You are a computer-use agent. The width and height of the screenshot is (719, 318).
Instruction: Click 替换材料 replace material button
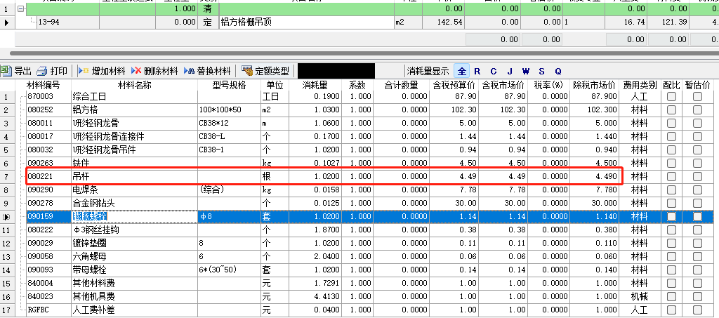(x=207, y=71)
